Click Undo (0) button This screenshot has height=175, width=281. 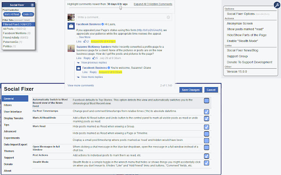28,14
